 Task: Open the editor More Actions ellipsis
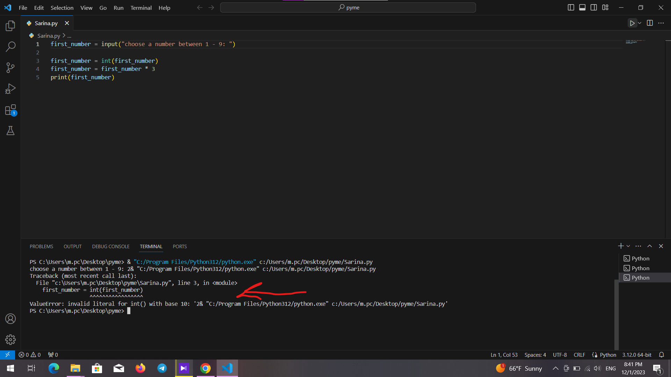(x=661, y=23)
